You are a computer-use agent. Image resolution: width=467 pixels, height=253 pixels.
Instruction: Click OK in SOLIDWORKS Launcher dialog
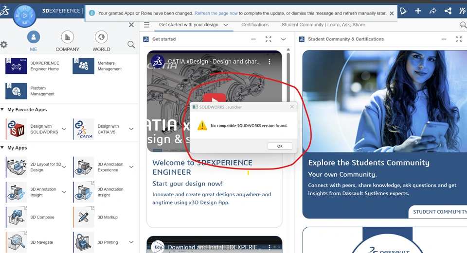pyautogui.click(x=280, y=146)
